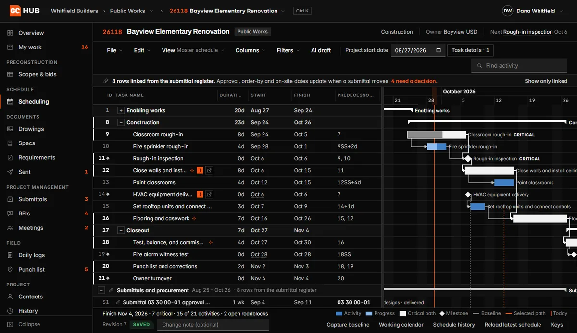The width and height of the screenshot is (577, 333).
Task: Focus the Find activity search field
Action: (519, 65)
